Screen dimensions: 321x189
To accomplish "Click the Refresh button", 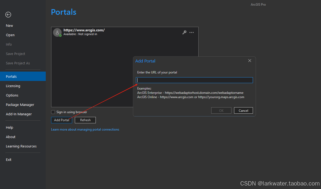I will (x=85, y=120).
